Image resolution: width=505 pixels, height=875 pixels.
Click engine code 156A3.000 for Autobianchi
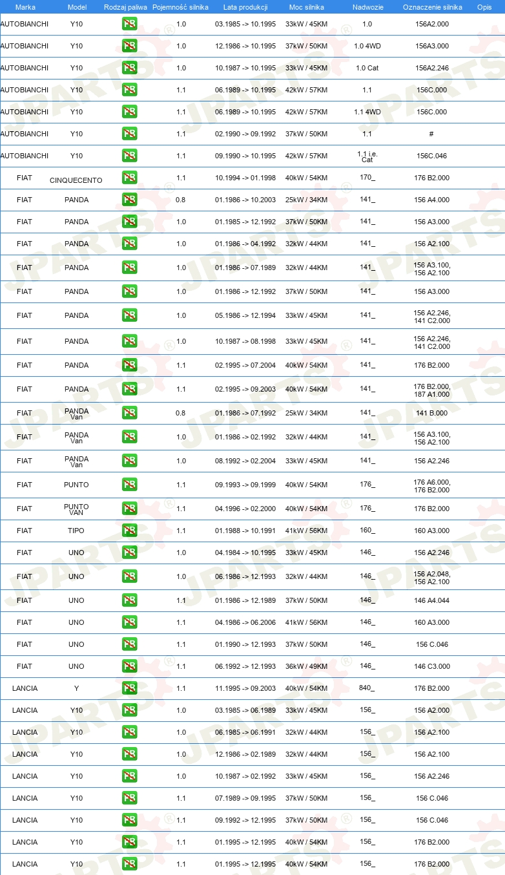point(432,47)
